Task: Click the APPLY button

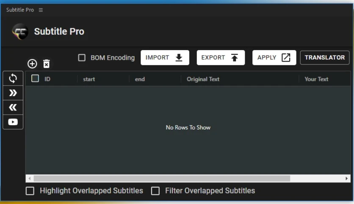Action: pos(274,58)
